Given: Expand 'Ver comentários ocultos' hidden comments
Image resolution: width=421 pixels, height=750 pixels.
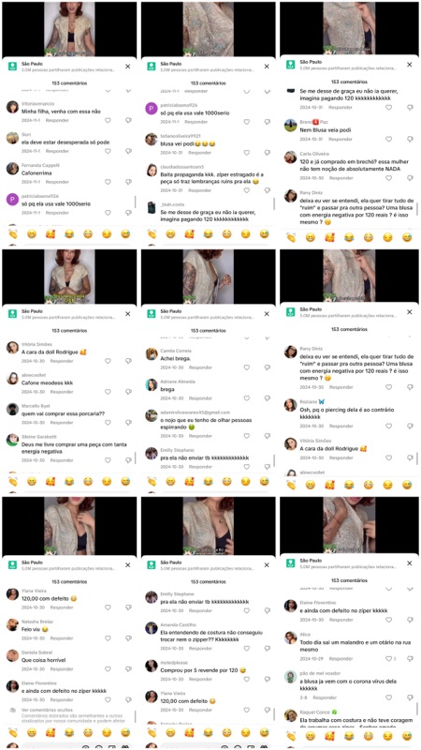Looking at the screenshot, I should coord(42,710).
